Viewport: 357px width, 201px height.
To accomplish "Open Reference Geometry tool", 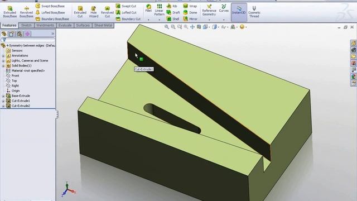I will point(209,10).
